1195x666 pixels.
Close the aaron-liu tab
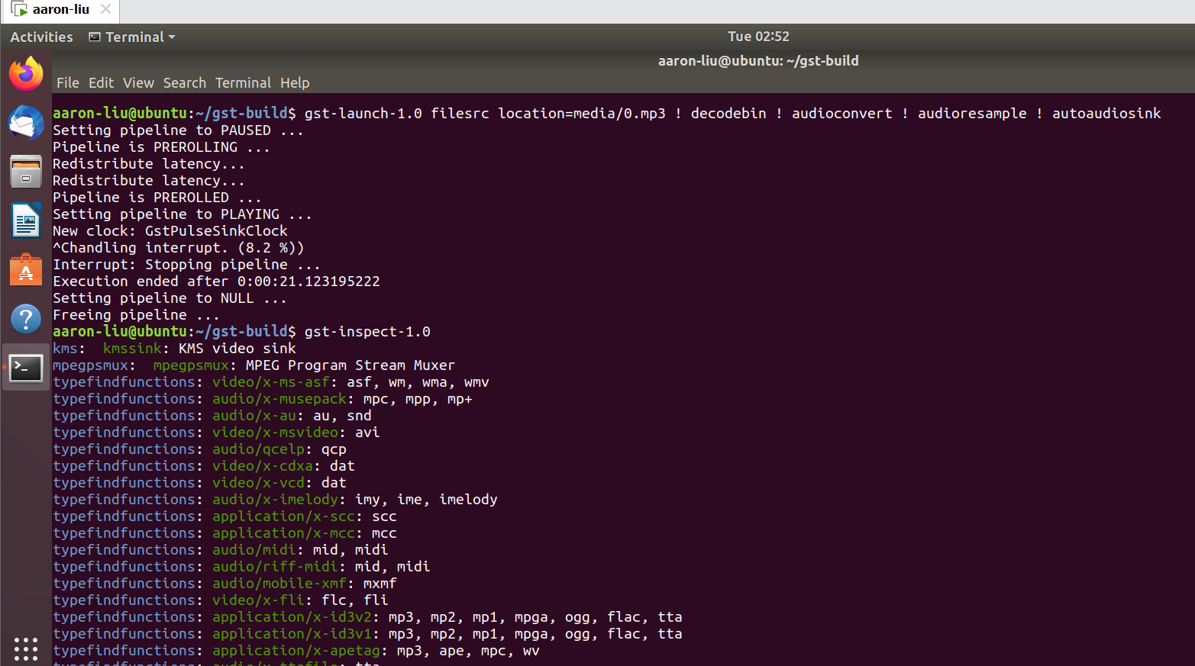pyautogui.click(x=106, y=9)
